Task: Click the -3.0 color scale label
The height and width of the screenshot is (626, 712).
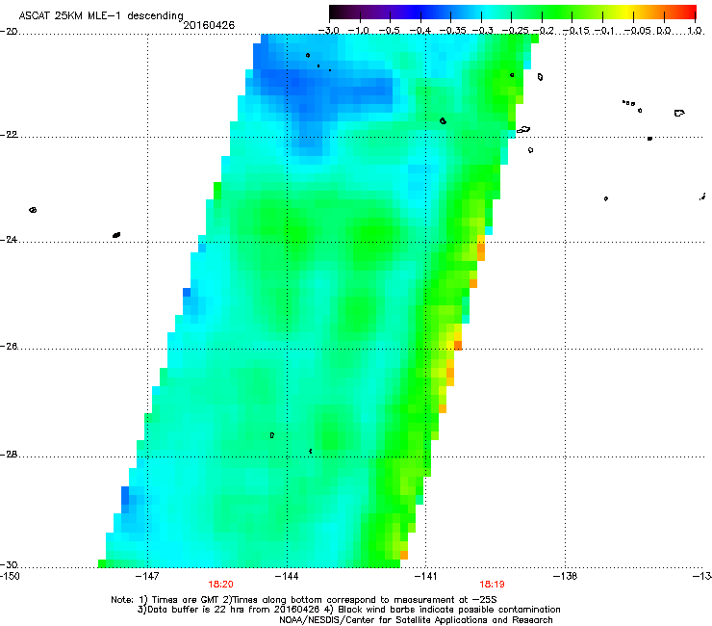Action: tap(328, 31)
